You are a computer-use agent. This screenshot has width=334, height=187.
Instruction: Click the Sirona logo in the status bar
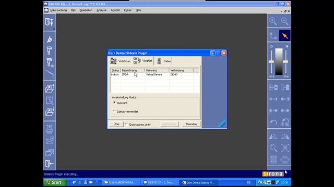pyautogui.click(x=273, y=174)
